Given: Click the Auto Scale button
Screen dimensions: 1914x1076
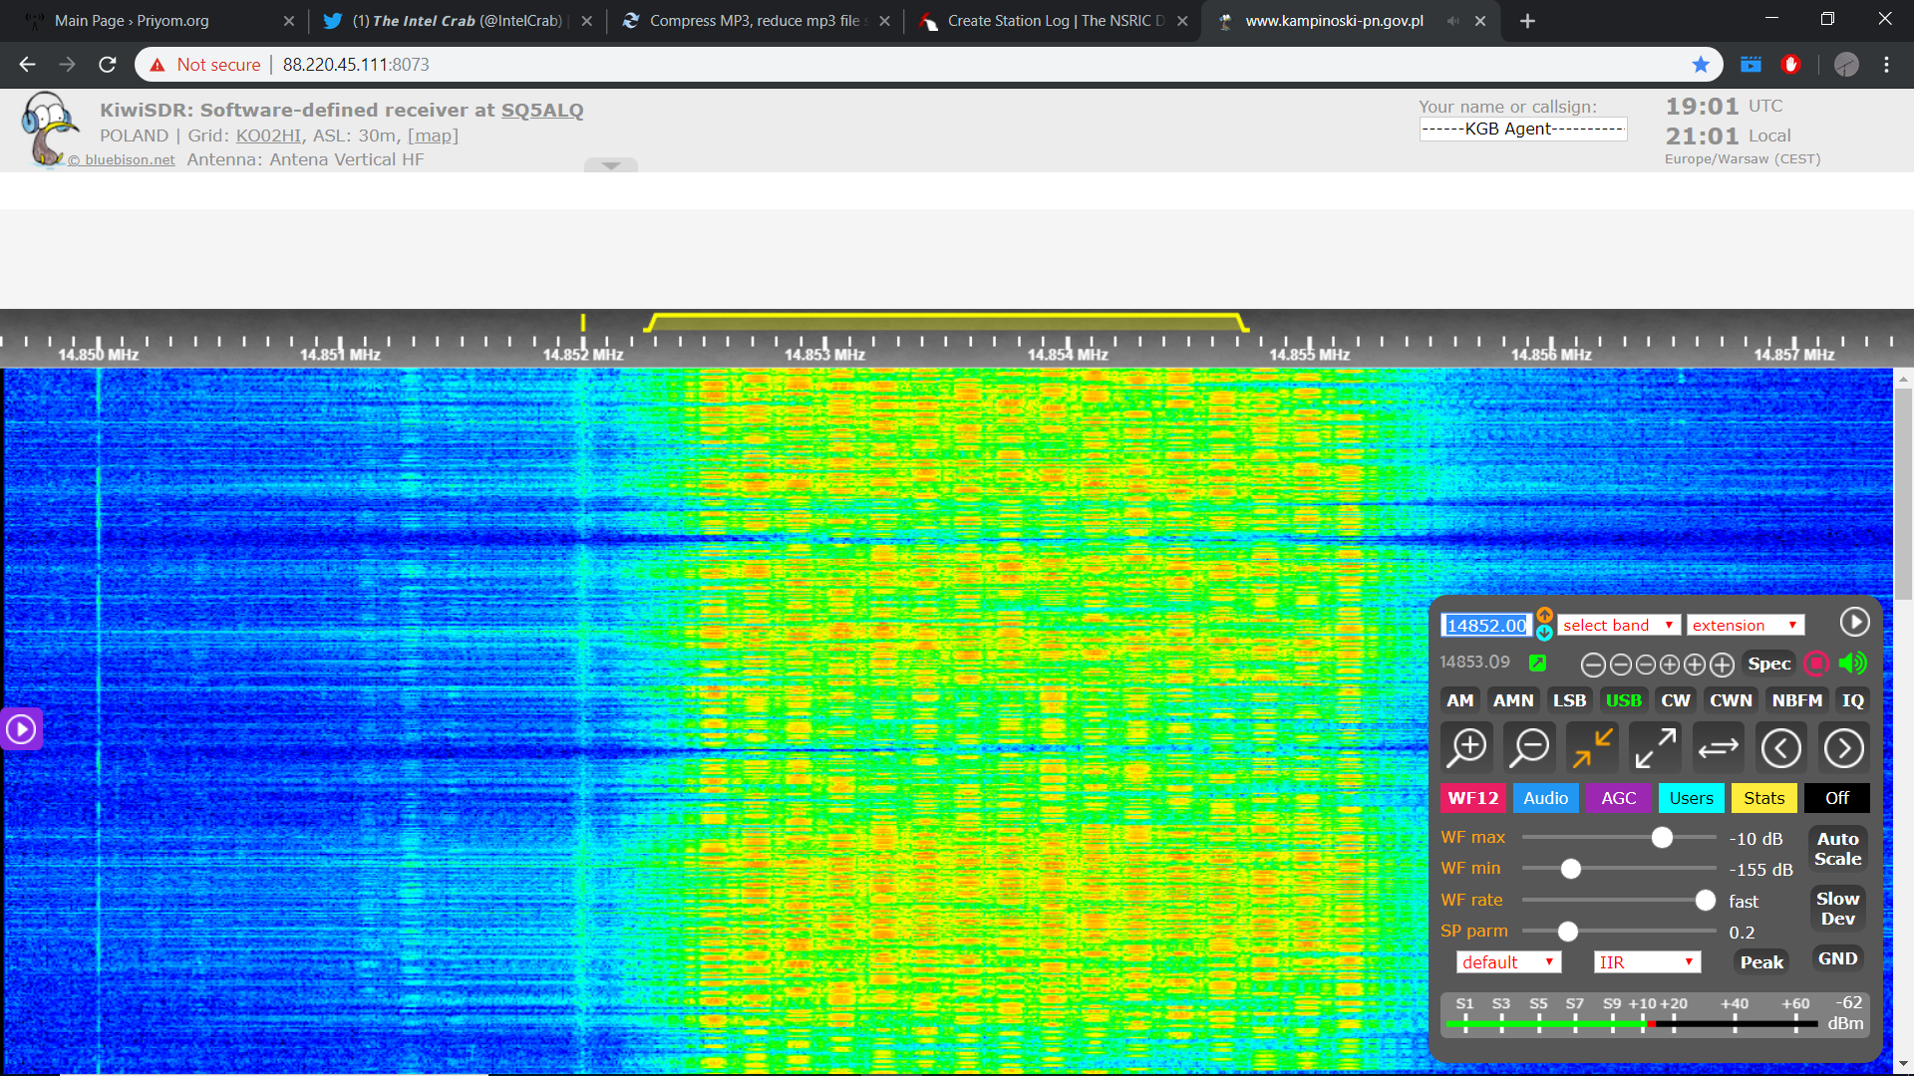Looking at the screenshot, I should tap(1837, 849).
